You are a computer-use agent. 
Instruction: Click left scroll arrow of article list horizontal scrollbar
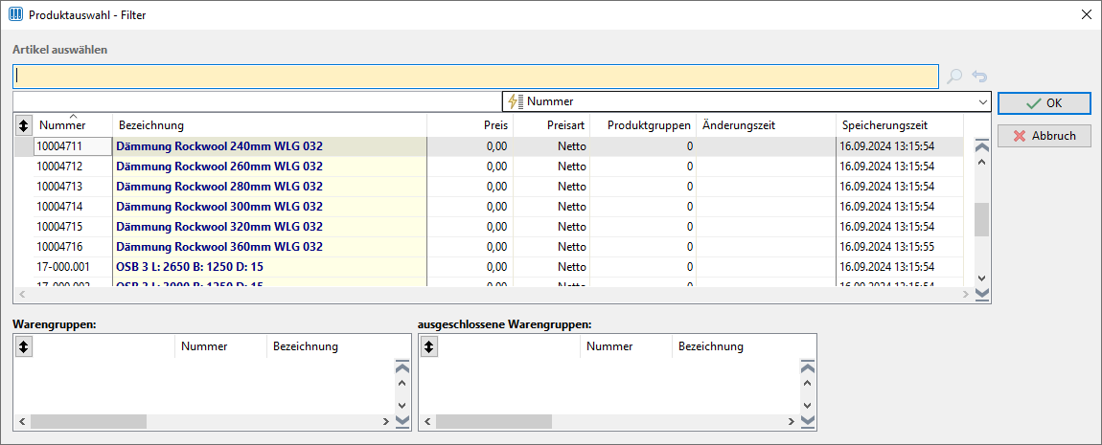click(20, 293)
